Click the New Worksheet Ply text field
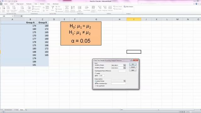Viewport: 201px width, 113px height. 118,83
